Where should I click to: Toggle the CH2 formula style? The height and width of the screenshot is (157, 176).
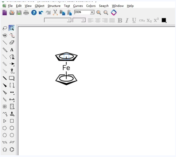(142, 21)
